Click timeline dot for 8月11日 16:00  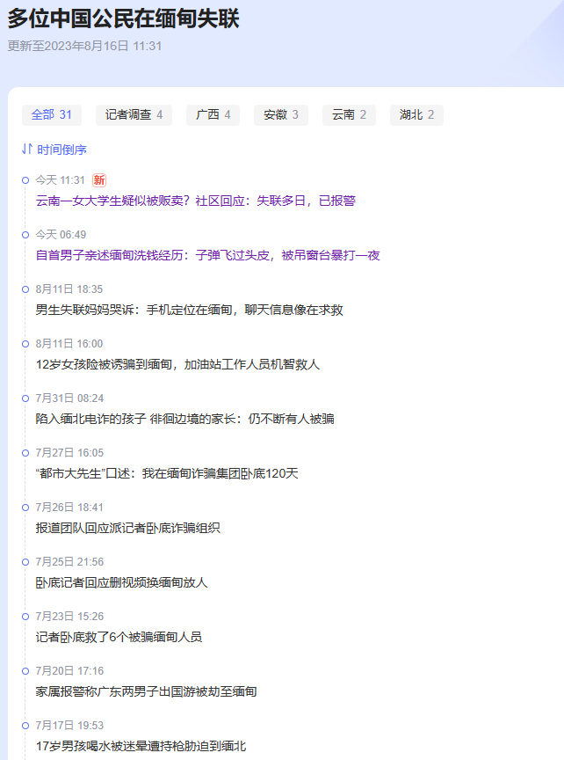(25, 344)
